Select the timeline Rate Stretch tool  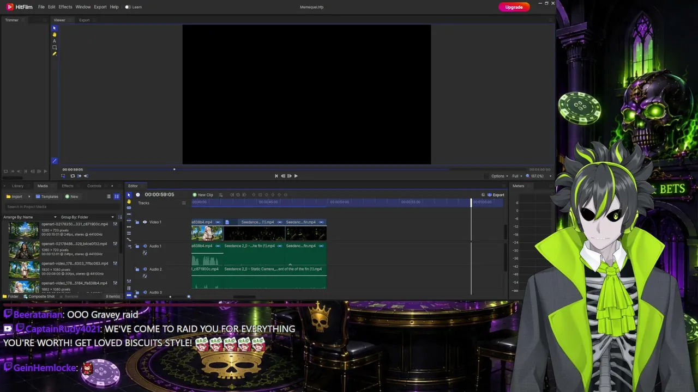pos(129,240)
